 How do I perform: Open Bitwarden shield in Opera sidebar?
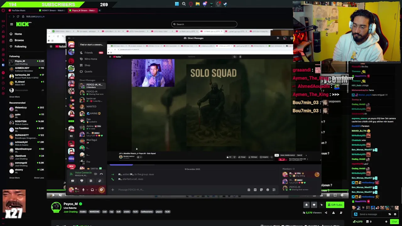point(3,65)
